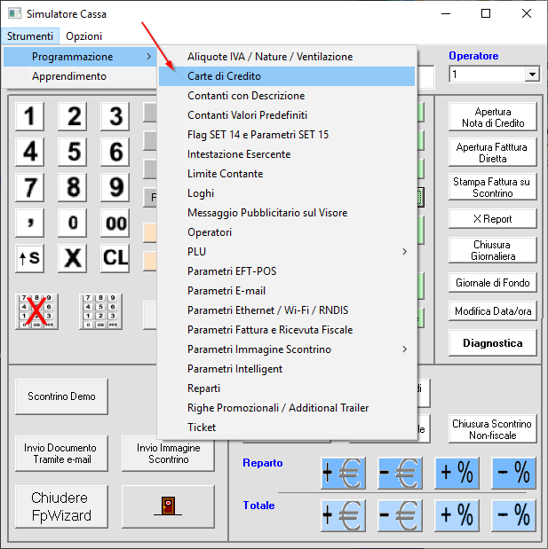Click the Diagnostica button
Screen dimensions: 548x549
tap(492, 342)
